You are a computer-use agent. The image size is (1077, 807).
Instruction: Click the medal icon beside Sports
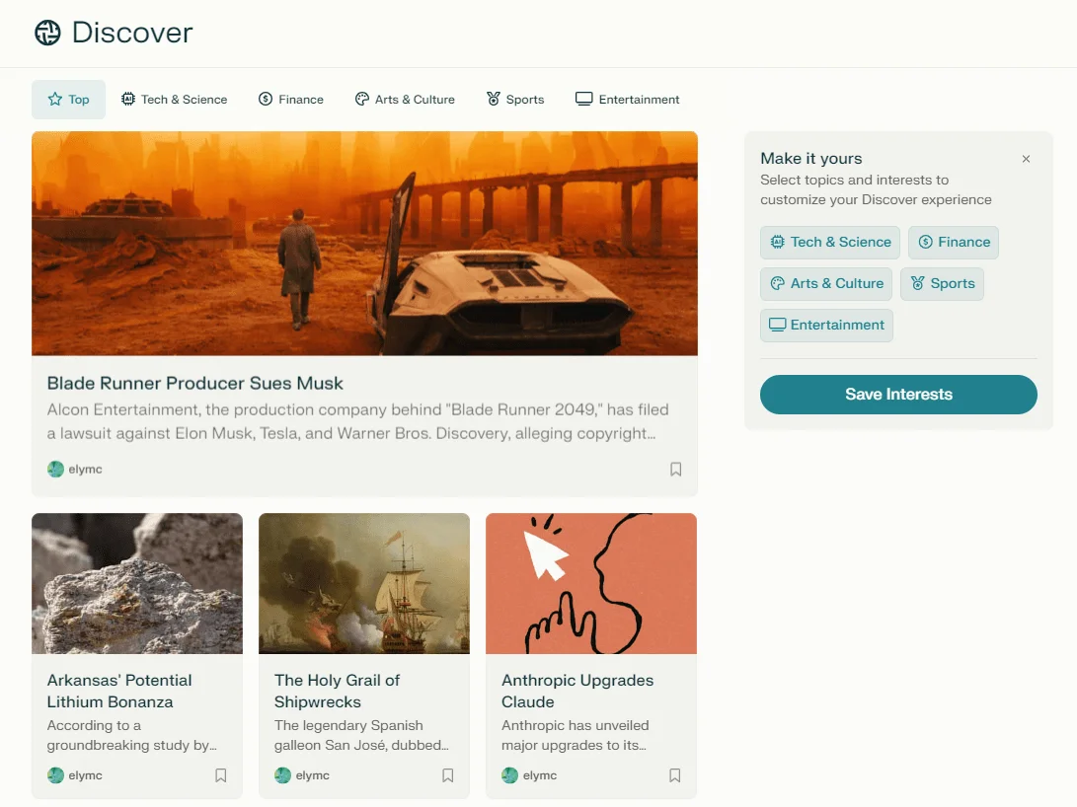point(491,99)
